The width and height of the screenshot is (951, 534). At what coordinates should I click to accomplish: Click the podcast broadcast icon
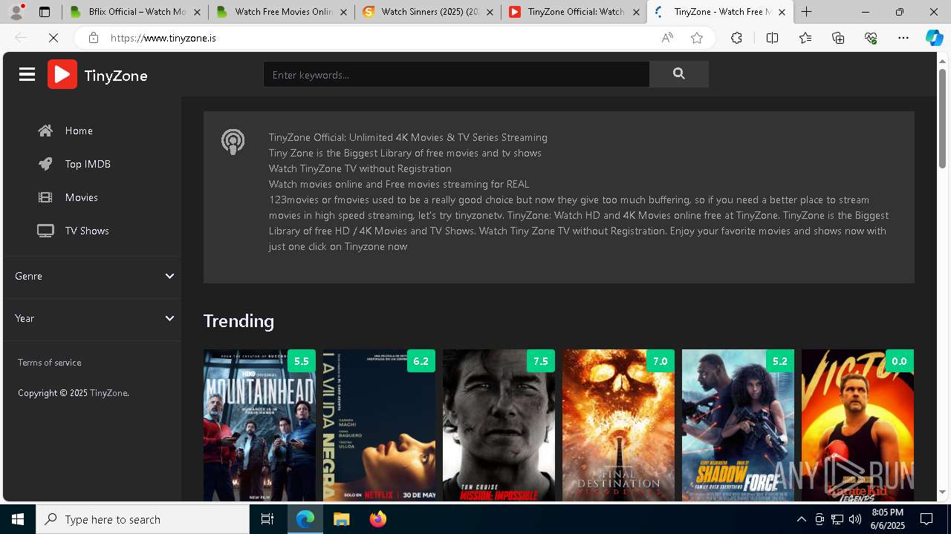[233, 141]
